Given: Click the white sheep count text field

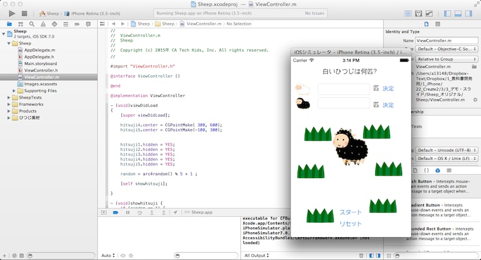Looking at the screenshot, I should [343, 88].
